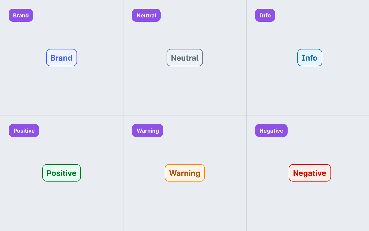Click the orange outlined Warning badge
Screen dimensions: 369x231
(x=185, y=173)
